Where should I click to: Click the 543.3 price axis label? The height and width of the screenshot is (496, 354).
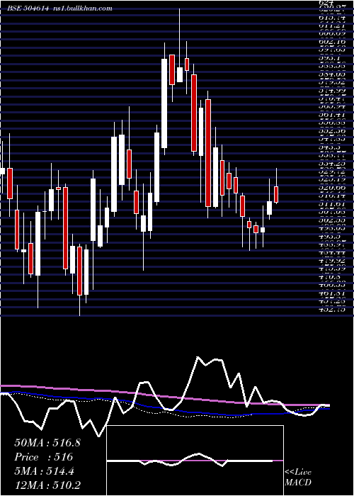(x=329, y=147)
